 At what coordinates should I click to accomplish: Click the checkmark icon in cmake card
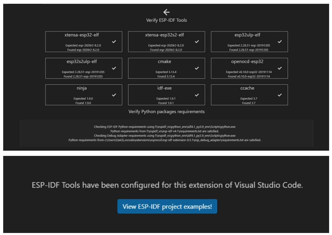tap(197, 68)
